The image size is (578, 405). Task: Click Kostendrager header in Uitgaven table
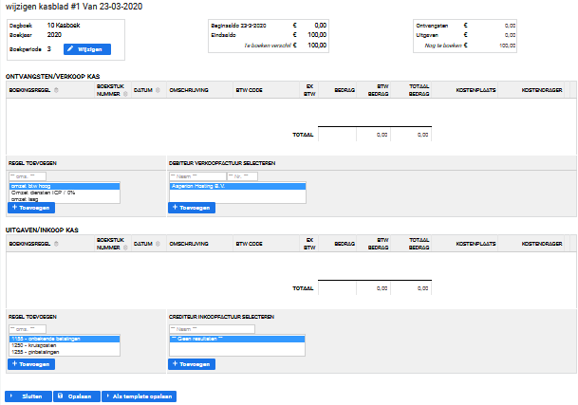[x=542, y=244]
